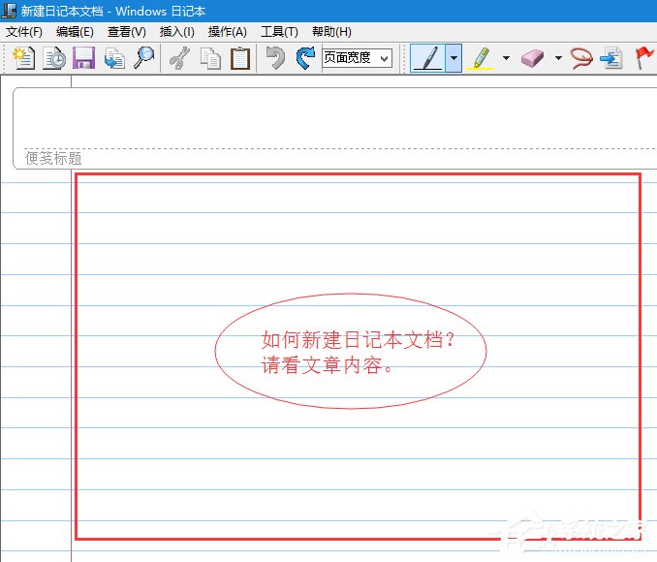Click the red Flag tool
This screenshot has width=657, height=562.
click(643, 58)
